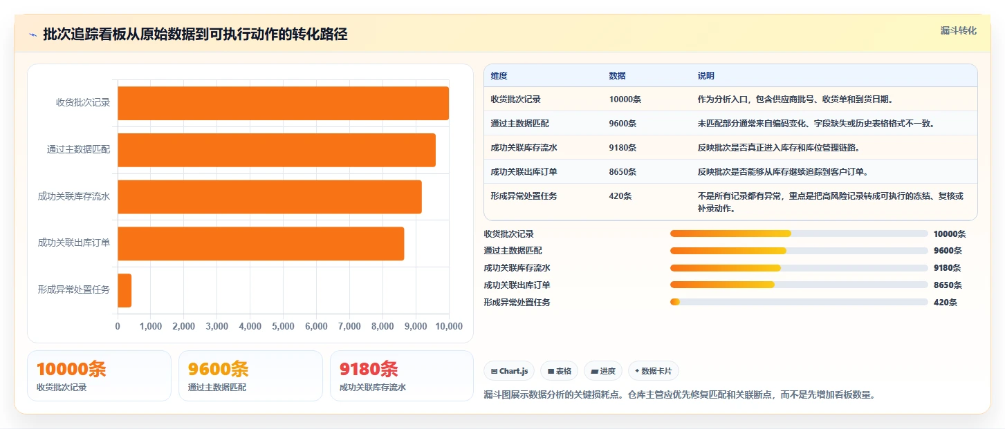Click the 形成异常处置任务 progress bar

coord(799,302)
